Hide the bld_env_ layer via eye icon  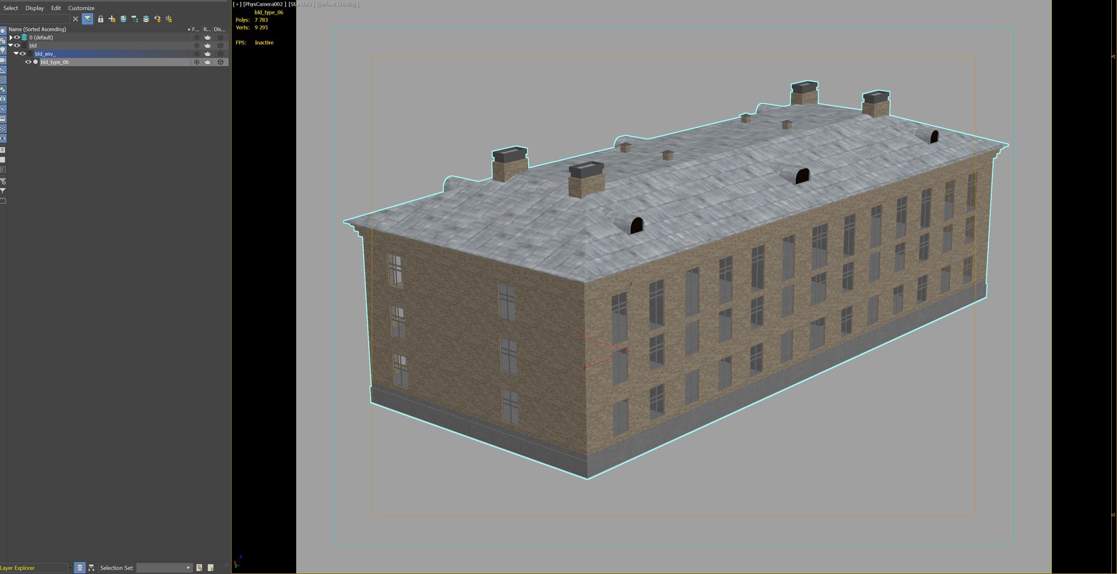coord(23,54)
